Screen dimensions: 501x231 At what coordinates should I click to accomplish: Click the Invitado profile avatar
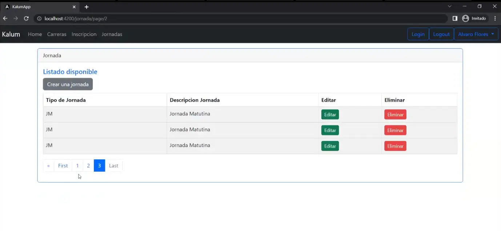(x=465, y=19)
